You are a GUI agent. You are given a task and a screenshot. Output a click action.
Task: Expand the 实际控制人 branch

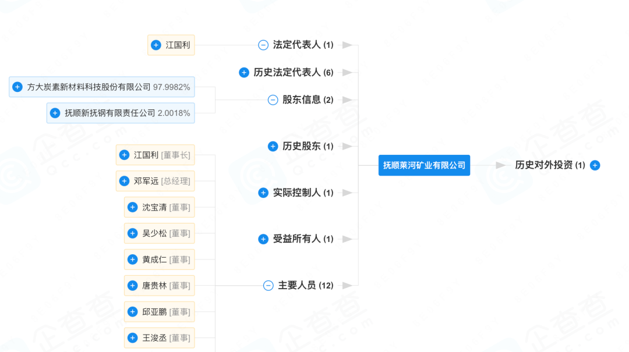263,193
